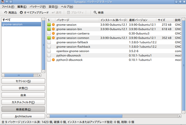Click the search (検索) magnifier icon
Viewport: 186px width, 125px height.
(x=95, y=13)
